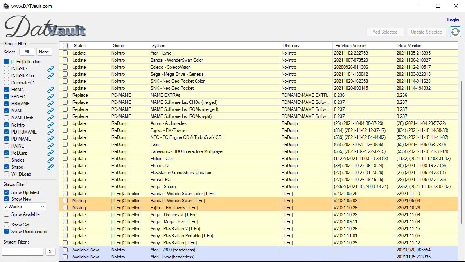Disable the Show Discontinued checkbox
This screenshot has height=262, width=465.
(7, 232)
